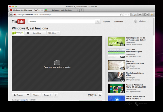163x112 pixels.
Task: Click title Placeres gastronómicos: Ana
Action: tap(135, 62)
